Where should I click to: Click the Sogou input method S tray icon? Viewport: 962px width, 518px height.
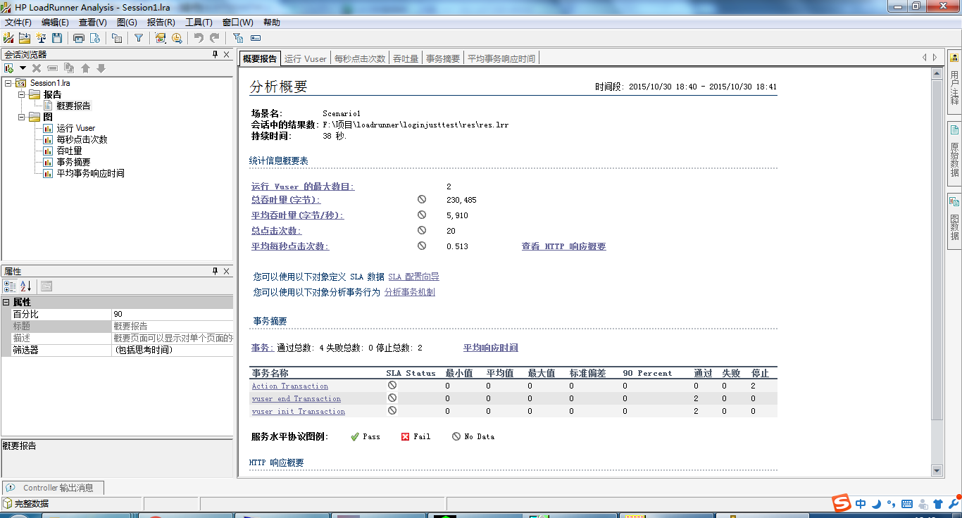842,503
